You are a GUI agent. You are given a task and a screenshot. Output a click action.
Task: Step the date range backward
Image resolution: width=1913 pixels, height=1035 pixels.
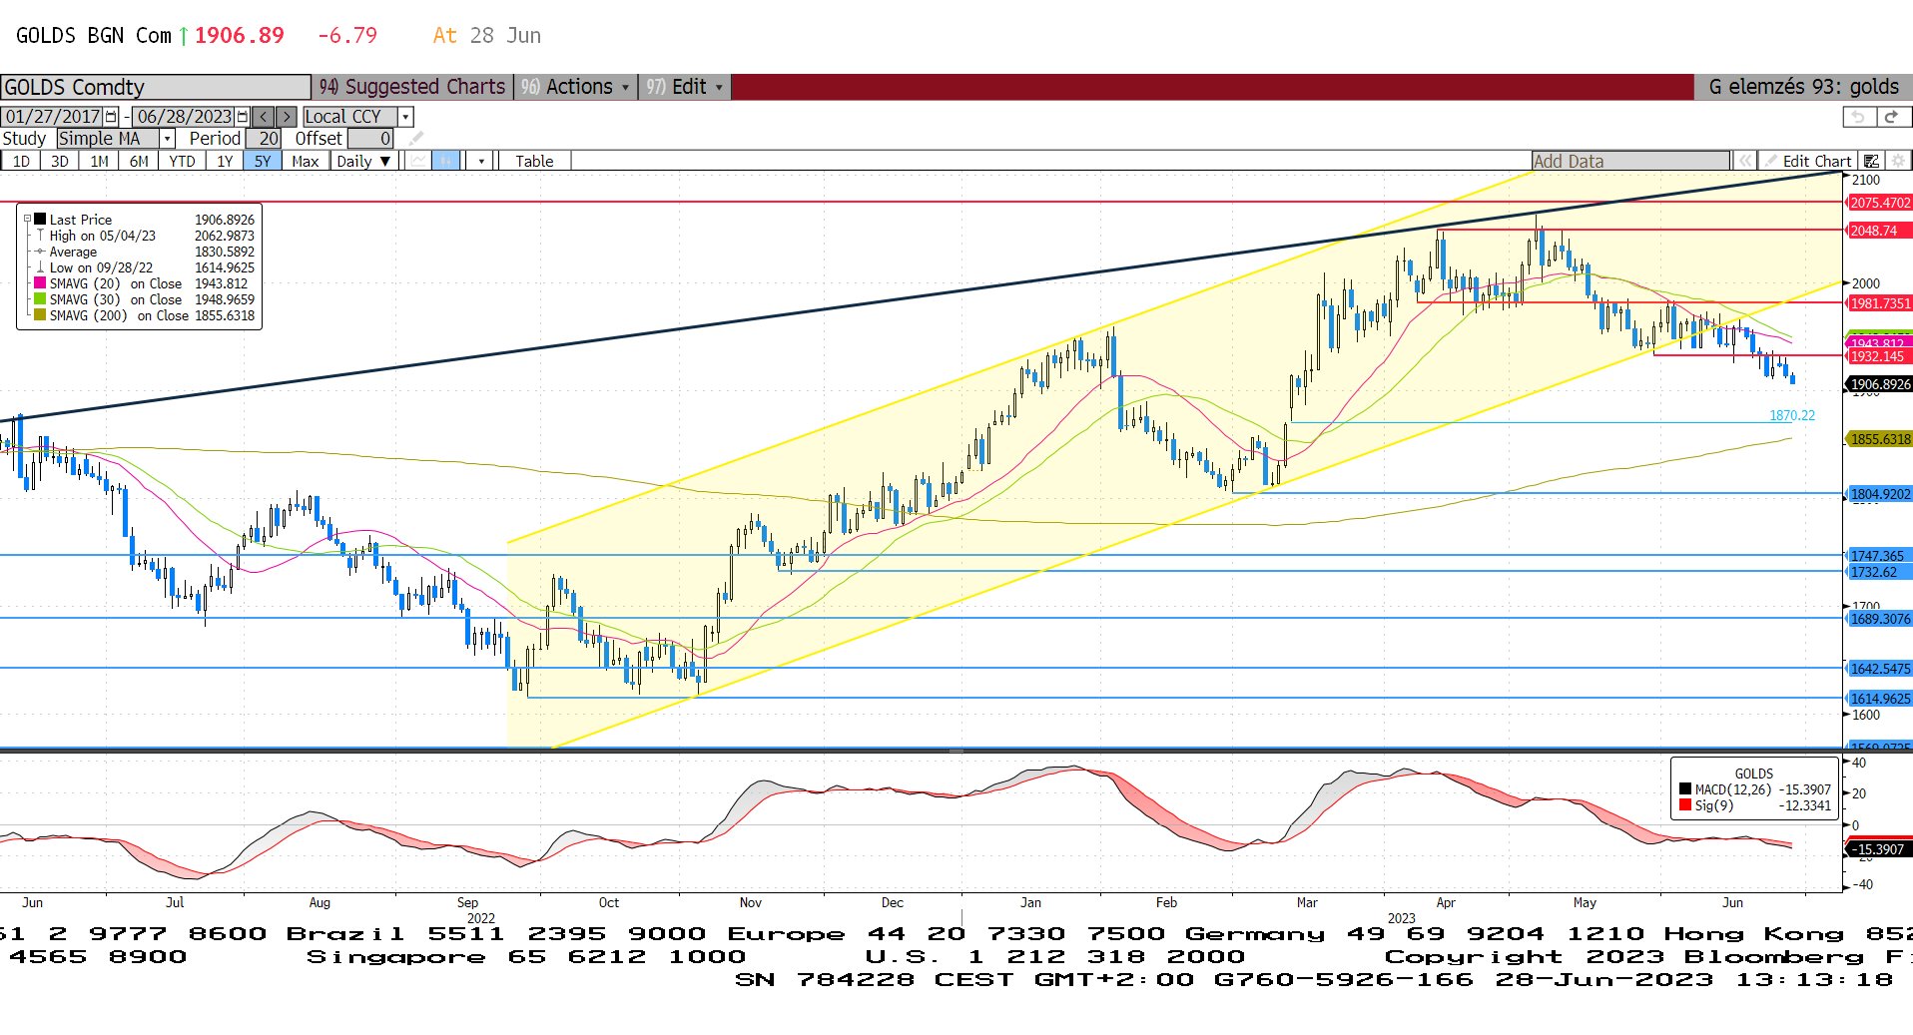pos(264,117)
